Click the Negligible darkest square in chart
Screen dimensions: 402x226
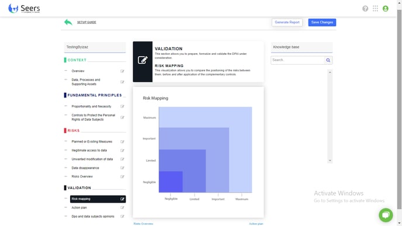tap(171, 182)
